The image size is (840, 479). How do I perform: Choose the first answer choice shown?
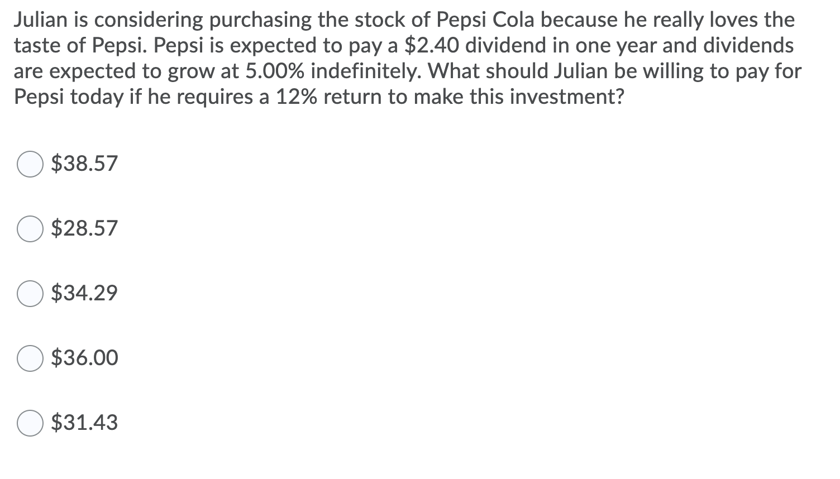(30, 164)
